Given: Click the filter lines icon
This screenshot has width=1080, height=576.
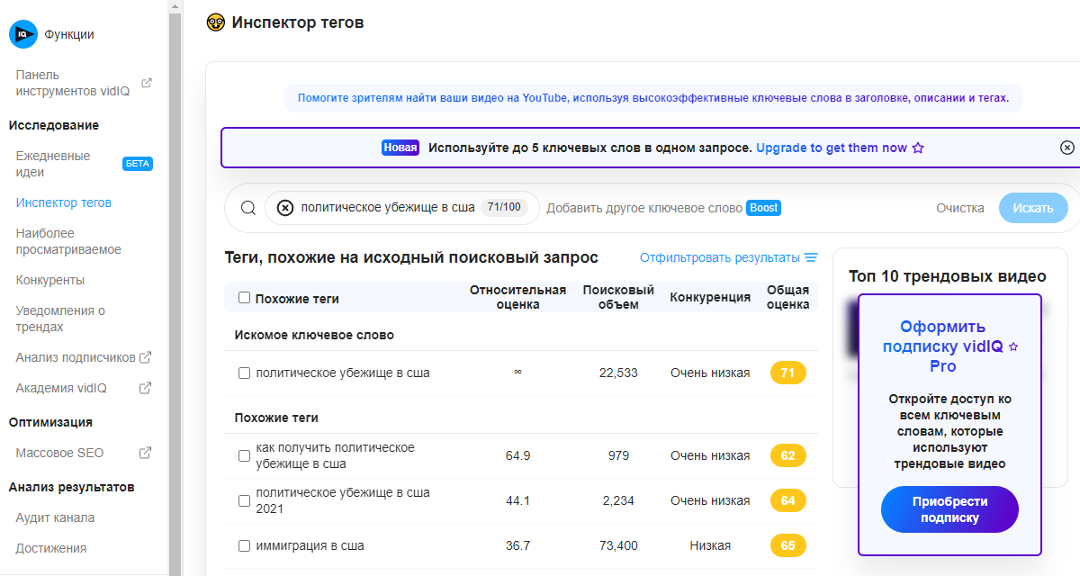Looking at the screenshot, I should click(x=811, y=257).
